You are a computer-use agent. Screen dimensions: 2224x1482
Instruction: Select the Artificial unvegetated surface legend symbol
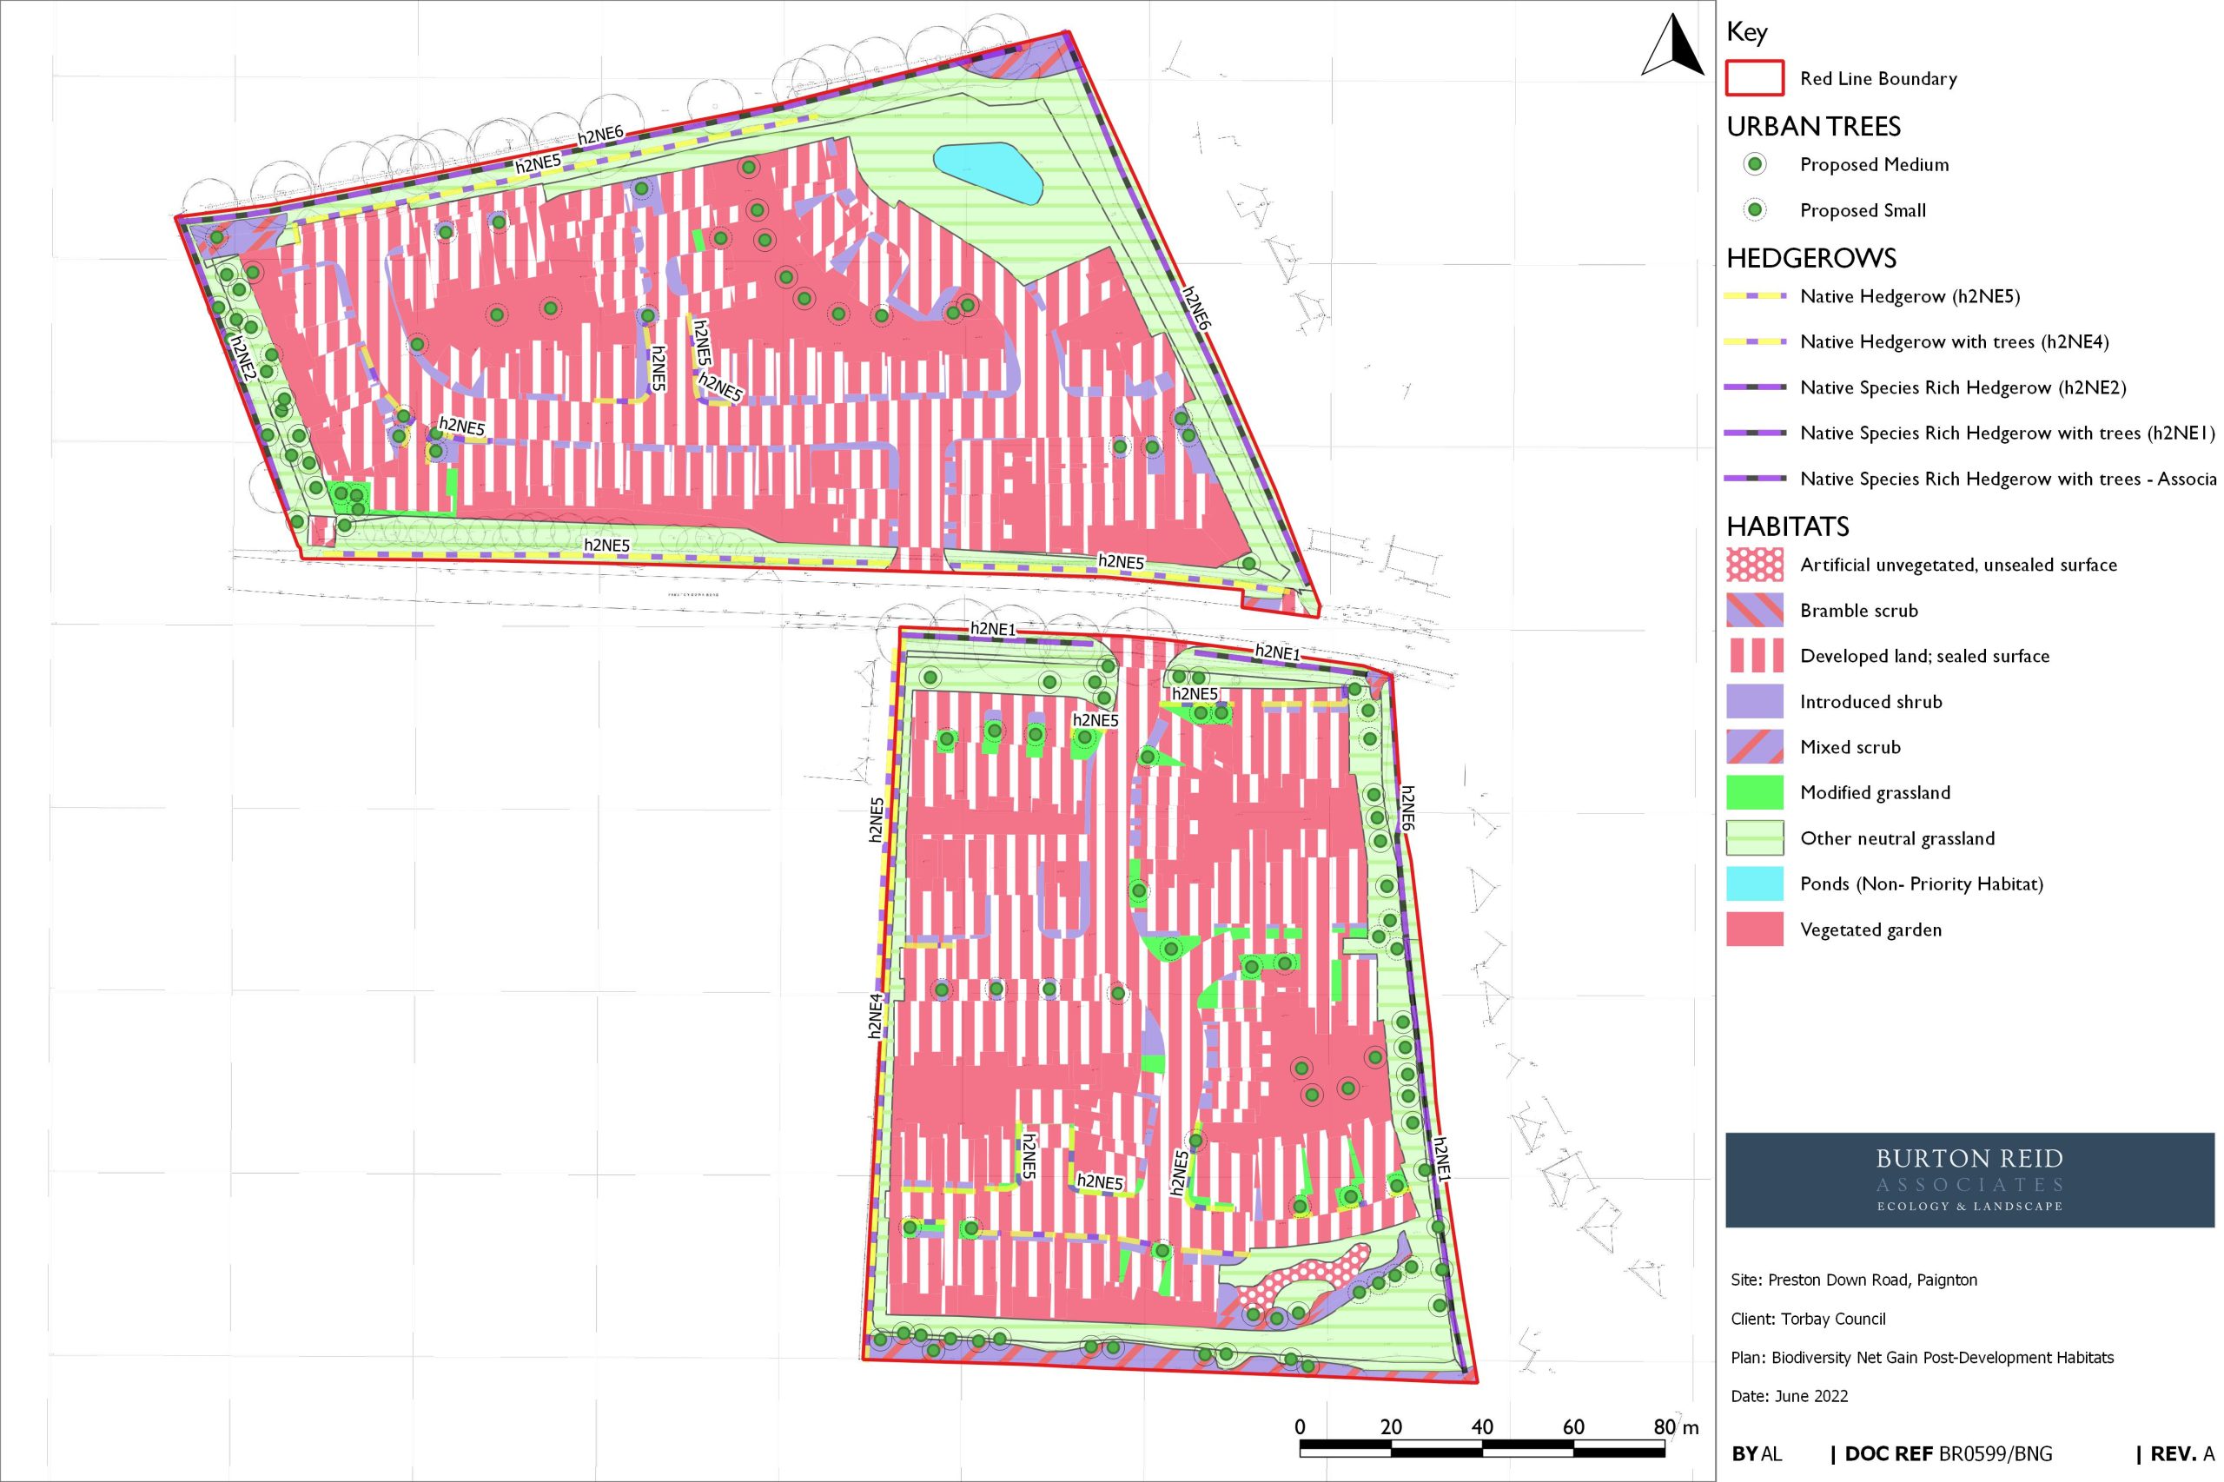pyautogui.click(x=1753, y=565)
